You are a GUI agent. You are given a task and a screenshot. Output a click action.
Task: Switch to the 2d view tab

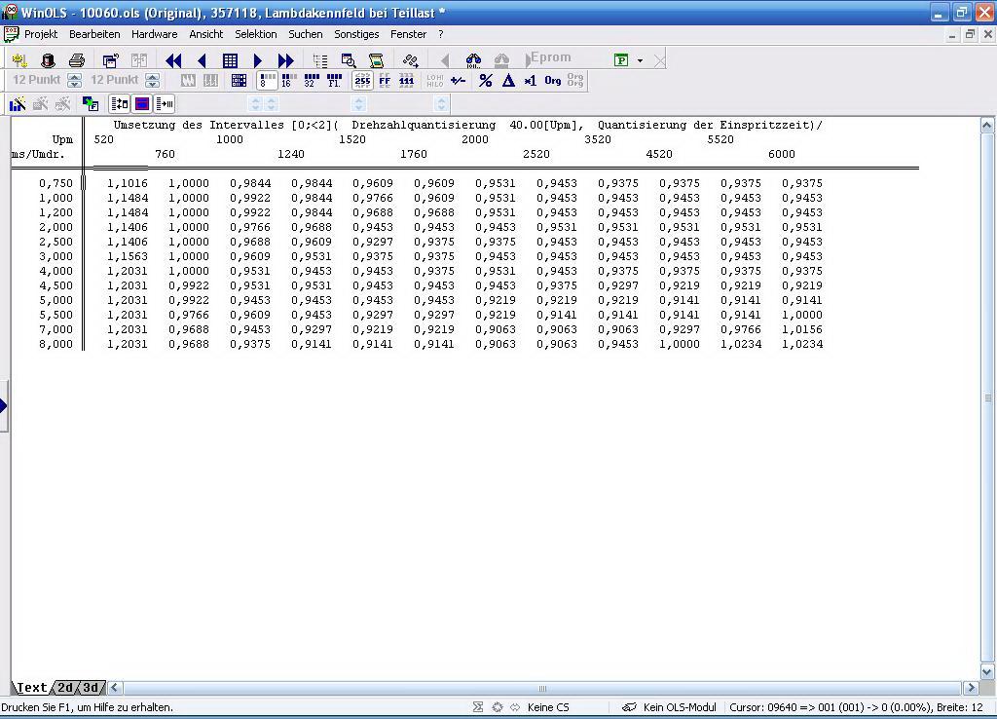[65, 688]
